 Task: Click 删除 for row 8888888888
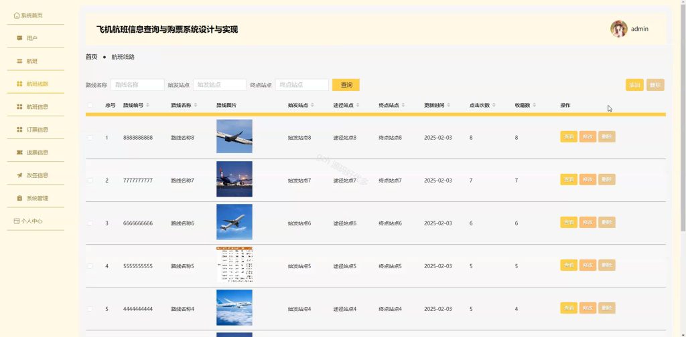click(x=607, y=136)
